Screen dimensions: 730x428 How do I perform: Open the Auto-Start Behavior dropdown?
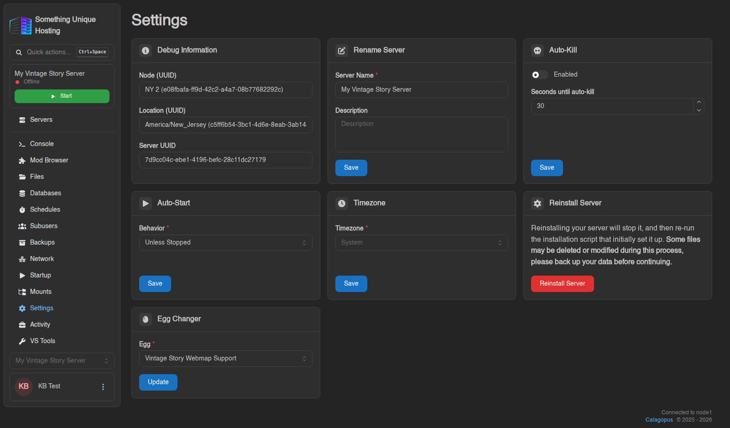coord(225,243)
